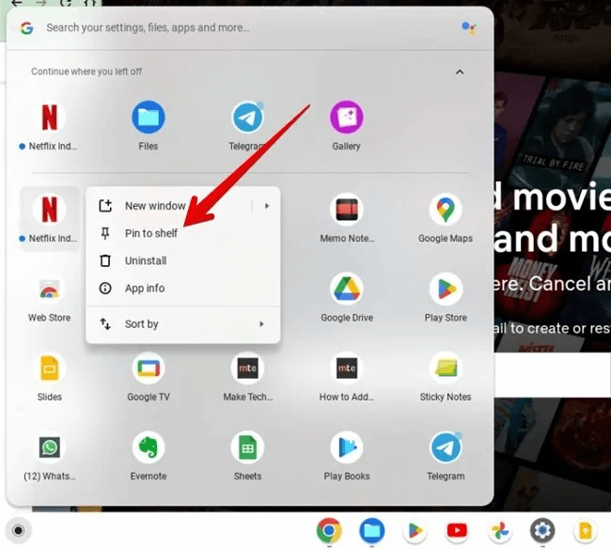Launch Google Drive
The width and height of the screenshot is (611, 549).
point(347,298)
